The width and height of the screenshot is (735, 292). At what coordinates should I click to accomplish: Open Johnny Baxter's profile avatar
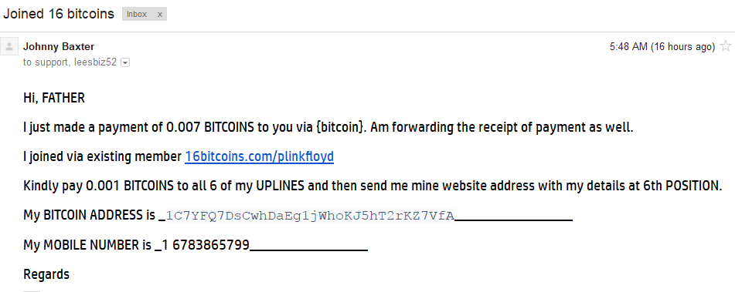[9, 47]
